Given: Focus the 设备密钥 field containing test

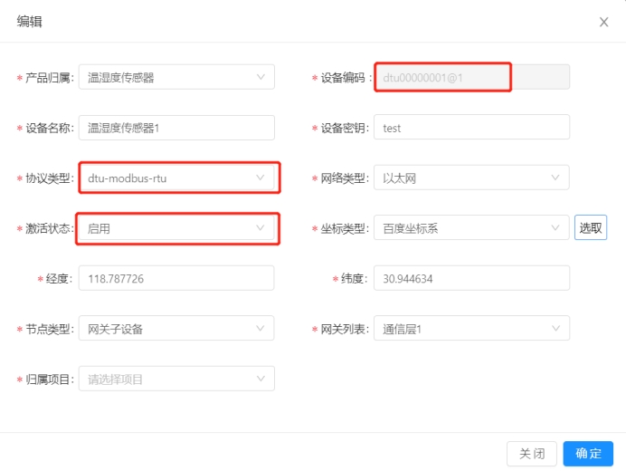Looking at the screenshot, I should coord(471,128).
